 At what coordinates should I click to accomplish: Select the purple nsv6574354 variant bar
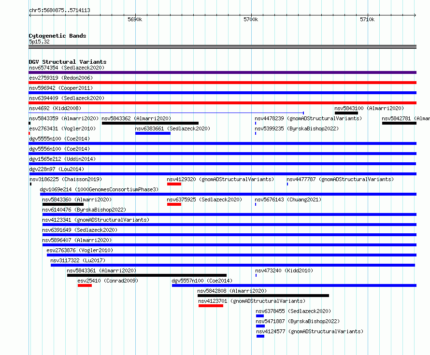[x=222, y=72]
